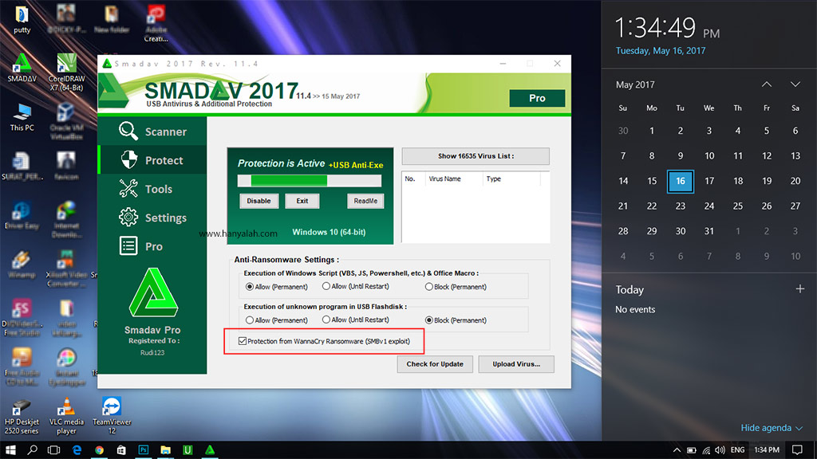Go to previous month in calendar
Image resolution: width=817 pixels, height=459 pixels.
pyautogui.click(x=767, y=84)
